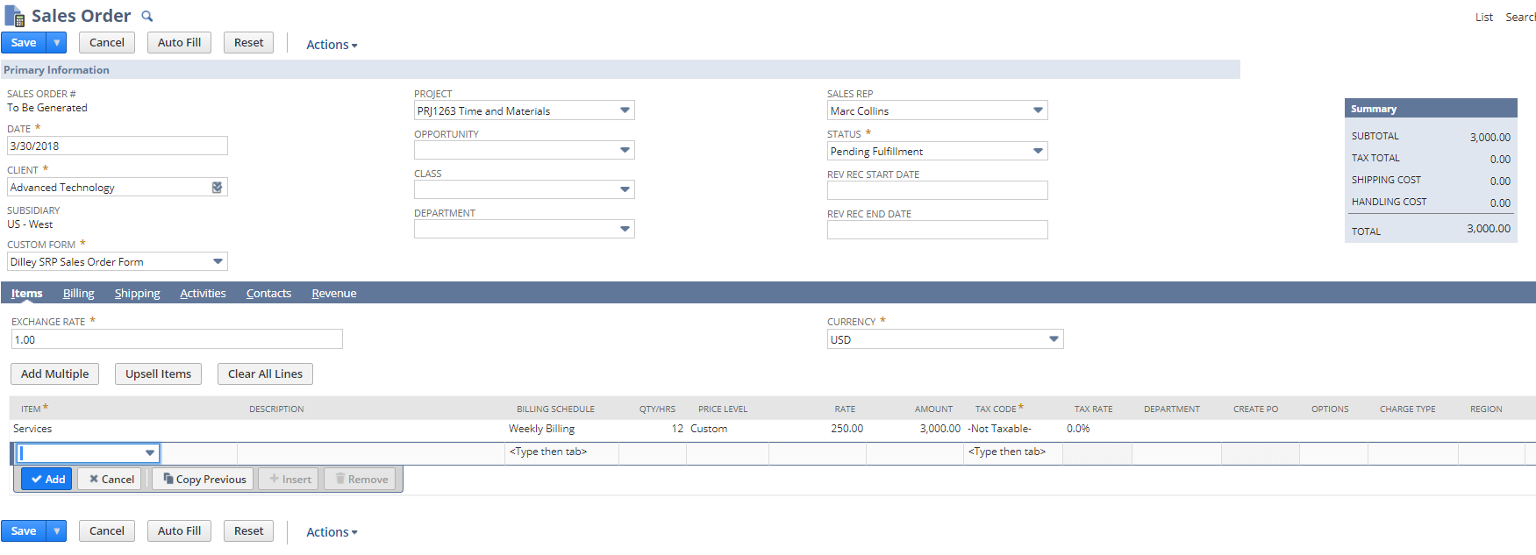1536x555 pixels.
Task: Click the Upsell Items button
Action: [x=158, y=374]
